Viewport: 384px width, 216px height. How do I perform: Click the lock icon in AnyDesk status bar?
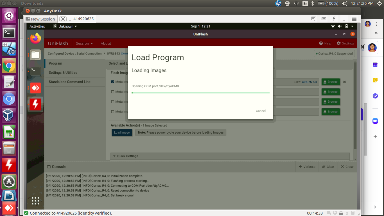pyautogui.click(x=341, y=213)
